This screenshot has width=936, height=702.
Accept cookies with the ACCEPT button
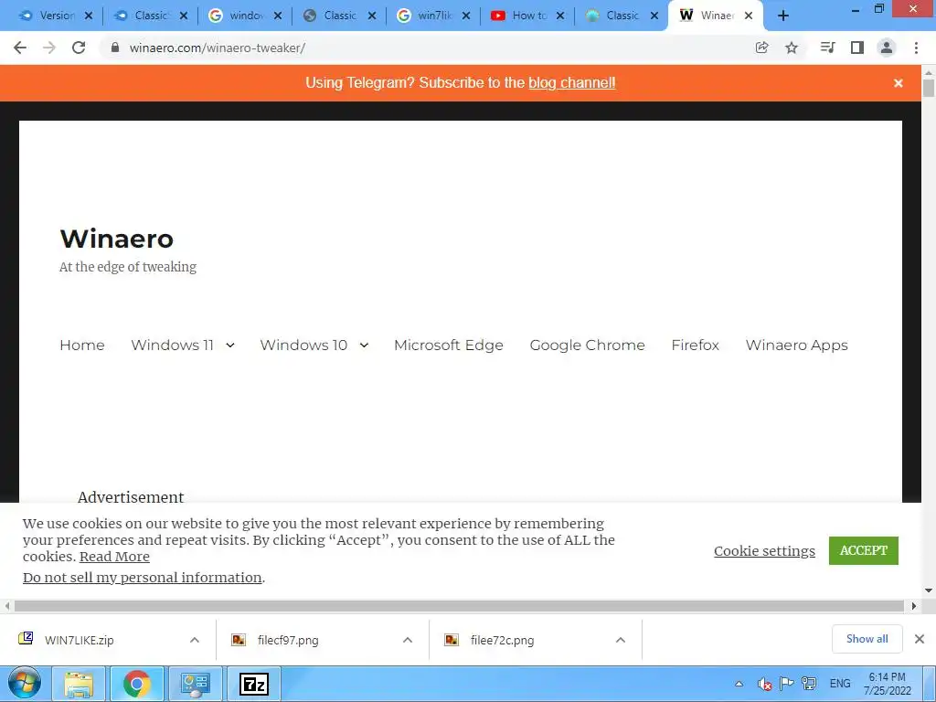[863, 550]
